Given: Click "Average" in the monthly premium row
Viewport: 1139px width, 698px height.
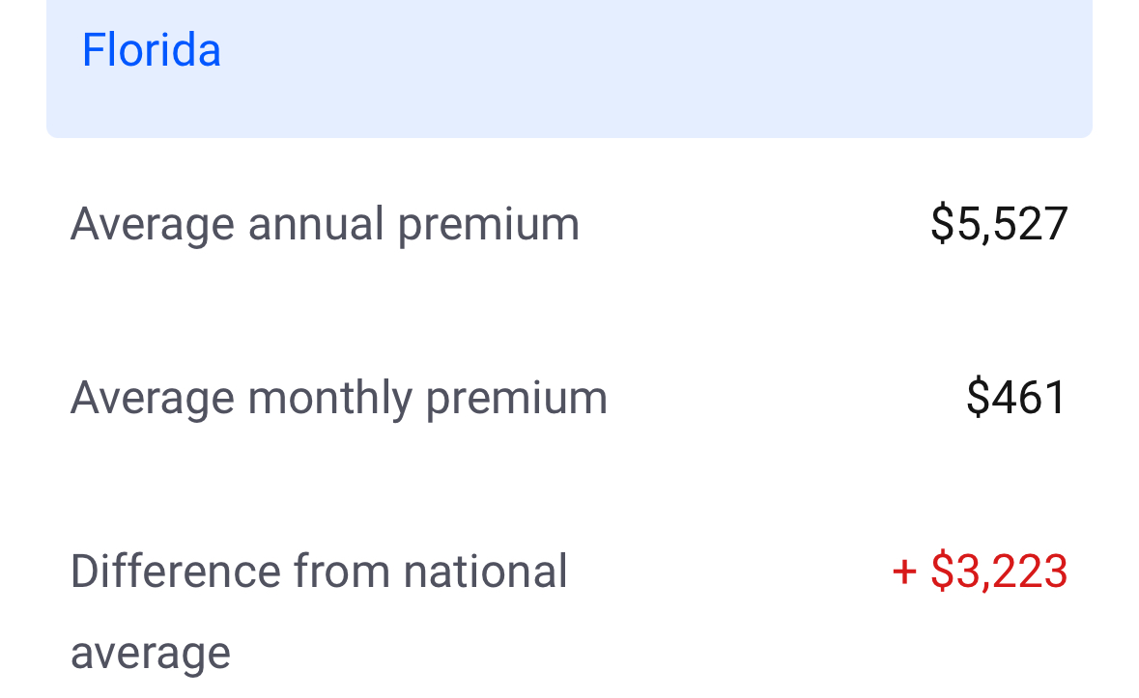Looking at the screenshot, I should pyautogui.click(x=153, y=398).
